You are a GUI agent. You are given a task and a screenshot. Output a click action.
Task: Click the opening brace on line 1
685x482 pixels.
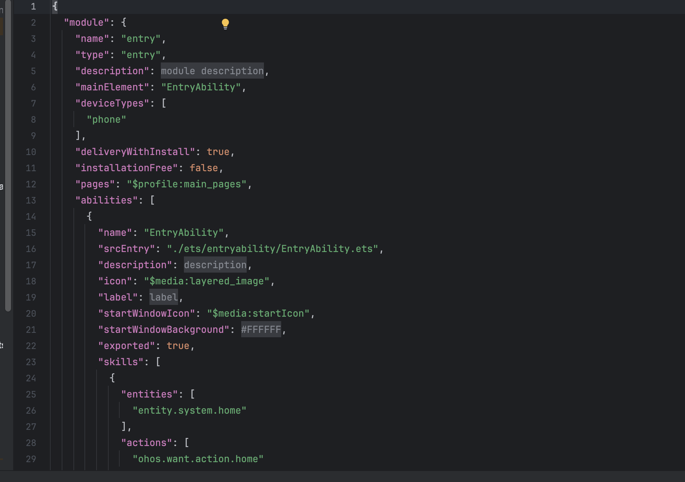pos(55,6)
